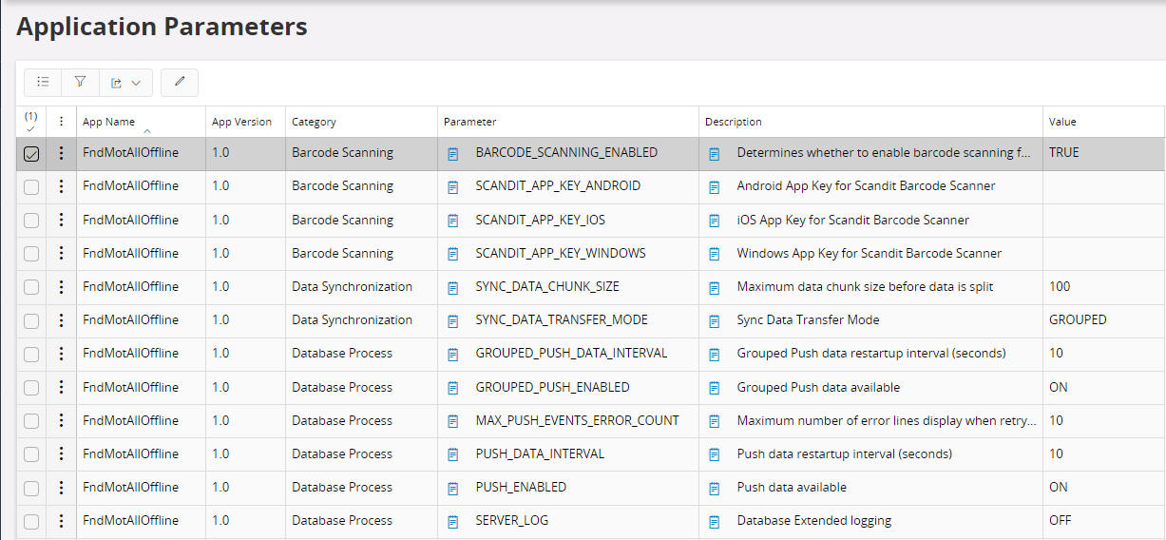1166x540 pixels.
Task: Sort by App Name column header
Action: (109, 122)
